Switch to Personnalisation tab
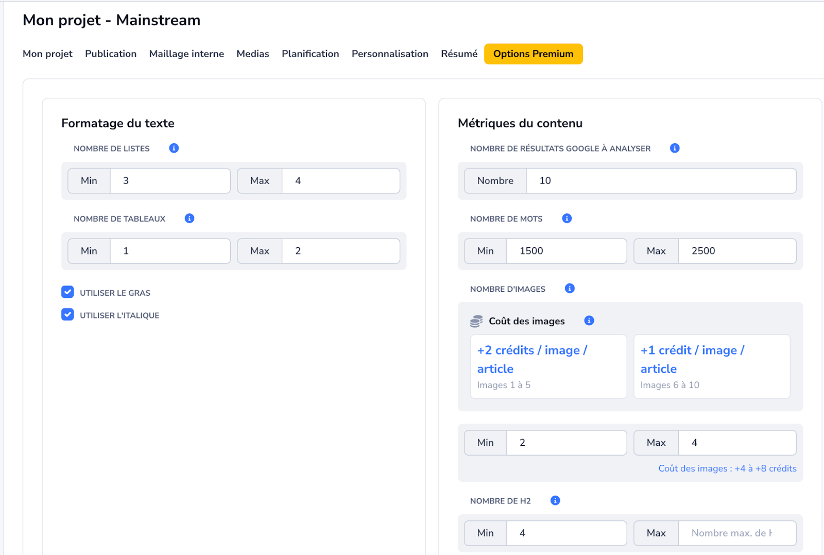 [x=390, y=54]
